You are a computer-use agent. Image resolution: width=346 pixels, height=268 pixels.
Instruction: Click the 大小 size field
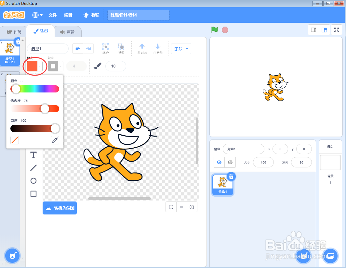pos(263,162)
